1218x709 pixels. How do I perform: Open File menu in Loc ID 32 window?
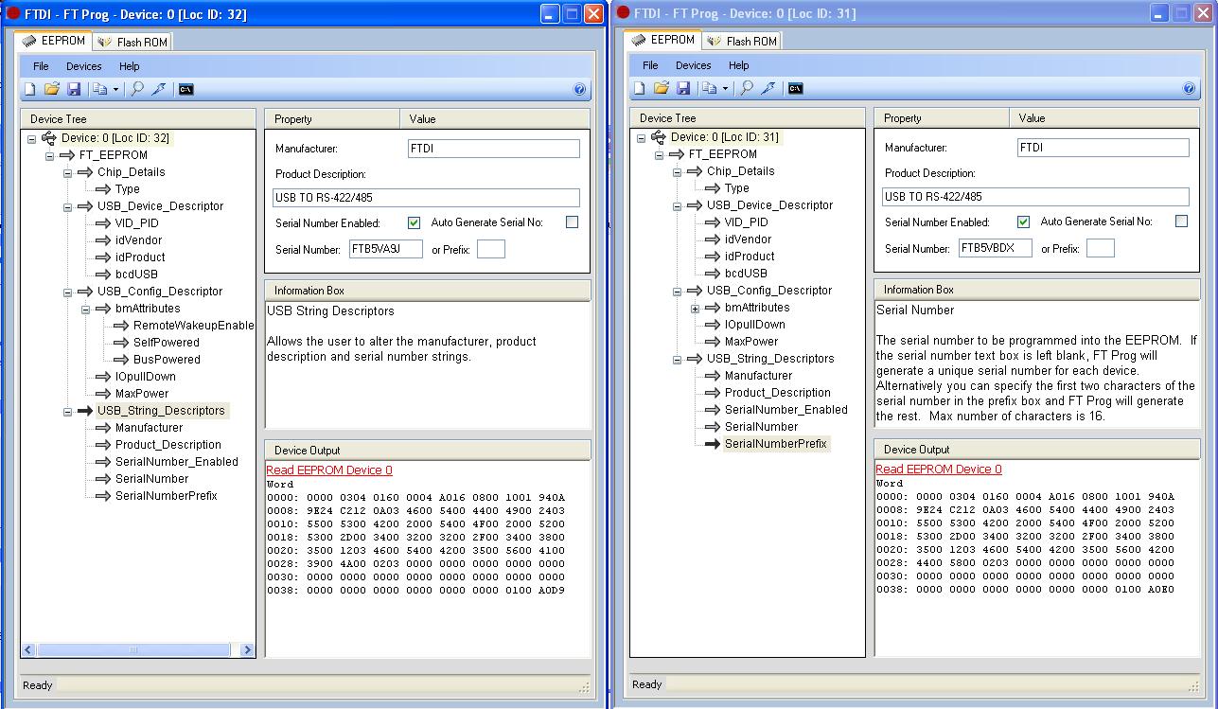pyautogui.click(x=41, y=66)
